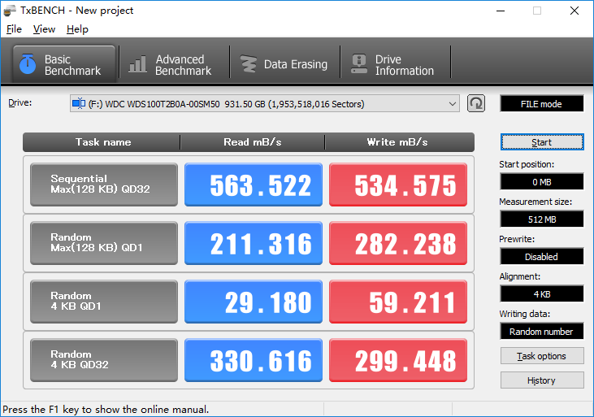
Task: Click the refresh drive list icon
Action: tap(476, 103)
